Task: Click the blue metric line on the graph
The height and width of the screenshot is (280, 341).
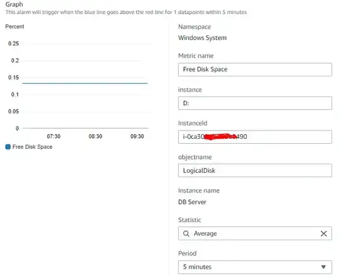Action: [85, 83]
